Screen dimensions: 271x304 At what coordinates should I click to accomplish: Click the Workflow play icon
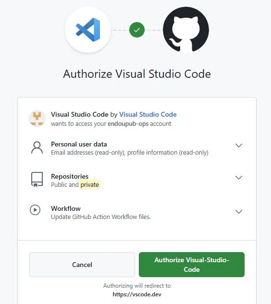point(35,210)
